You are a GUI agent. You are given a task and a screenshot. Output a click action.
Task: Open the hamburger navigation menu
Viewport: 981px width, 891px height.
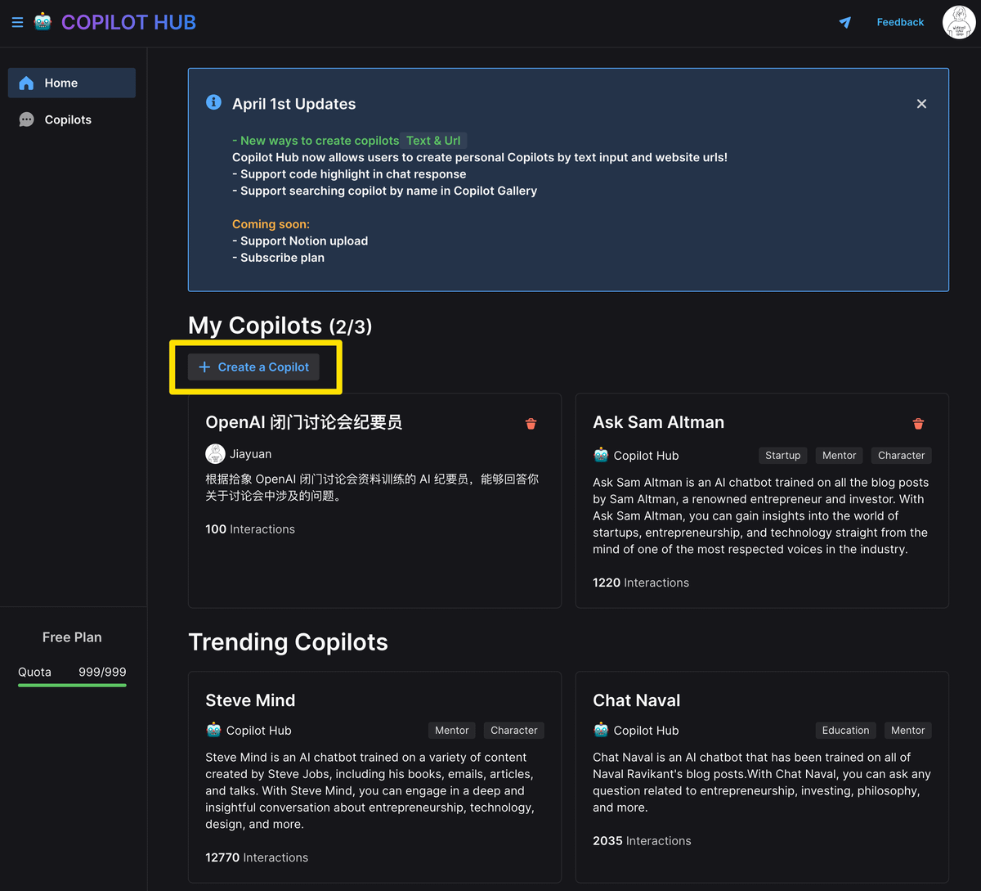click(x=17, y=22)
